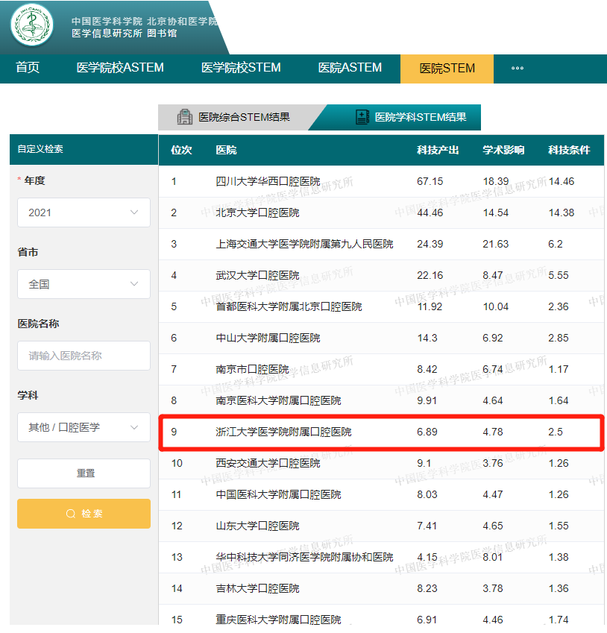Open the 医学院校STEM nav item

click(241, 67)
